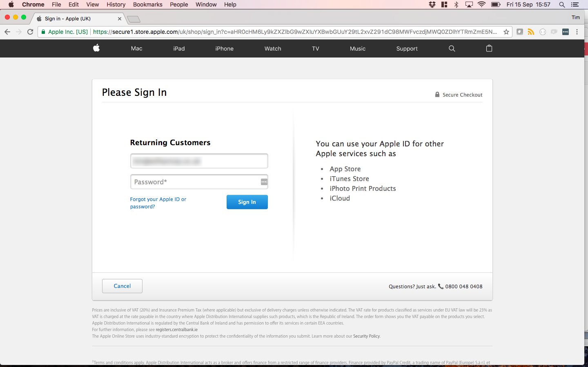
Task: Open the File menu
Action: pyautogui.click(x=56, y=4)
